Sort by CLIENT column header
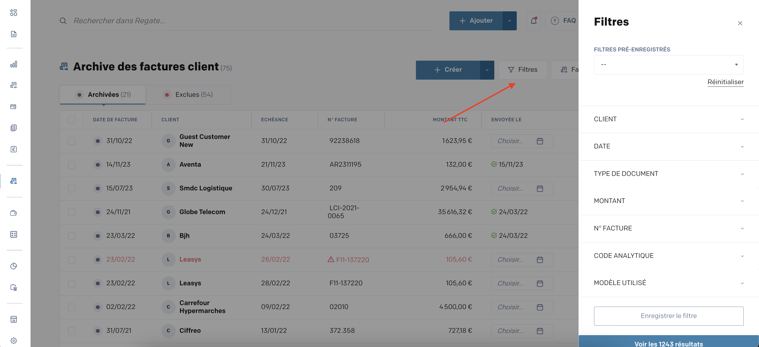Screen dimensions: 759x347 [170, 119]
